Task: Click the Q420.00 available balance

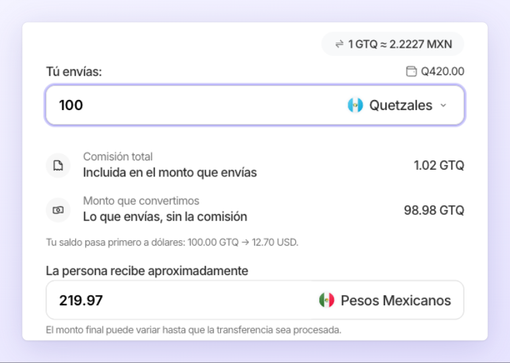Action: coord(436,71)
